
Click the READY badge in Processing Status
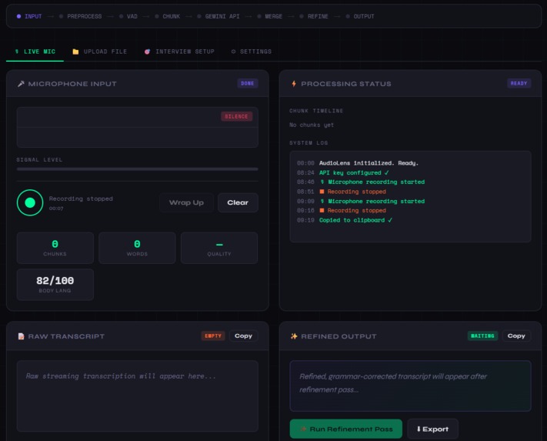(519, 83)
